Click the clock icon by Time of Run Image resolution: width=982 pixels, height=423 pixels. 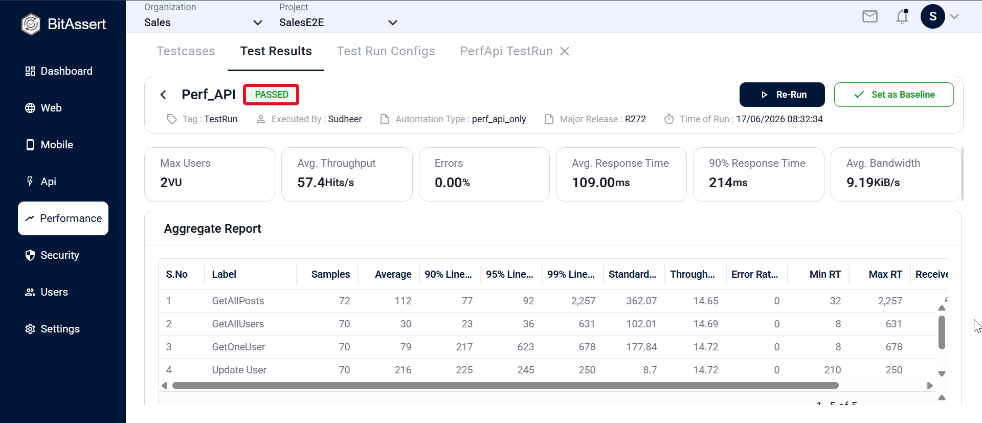(x=669, y=119)
